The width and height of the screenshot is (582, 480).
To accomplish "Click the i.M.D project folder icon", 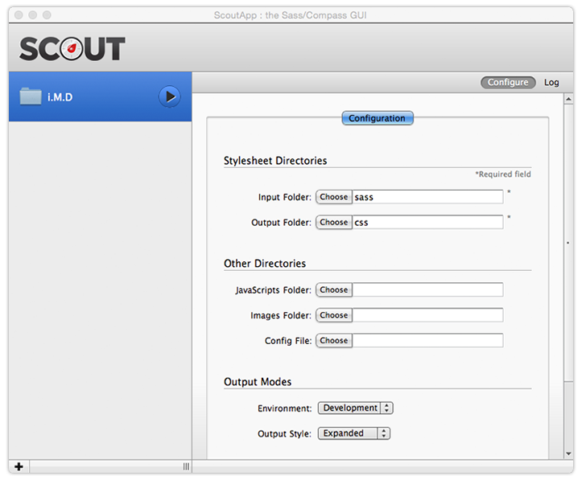I will click(x=31, y=96).
